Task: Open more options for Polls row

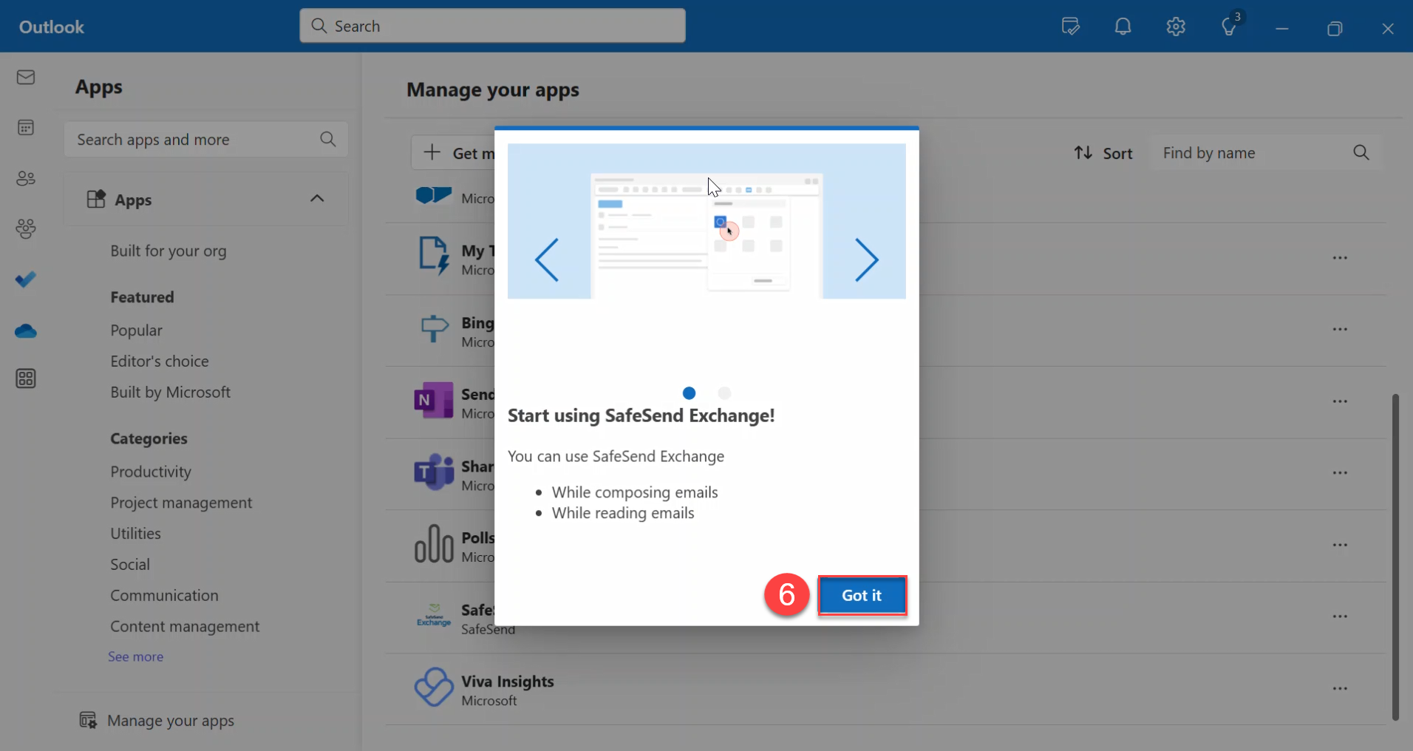Action: [x=1340, y=545]
